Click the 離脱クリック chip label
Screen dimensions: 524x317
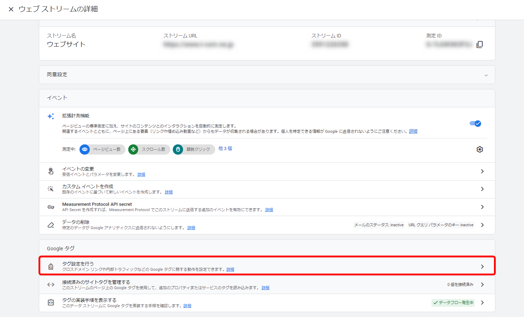click(198, 149)
